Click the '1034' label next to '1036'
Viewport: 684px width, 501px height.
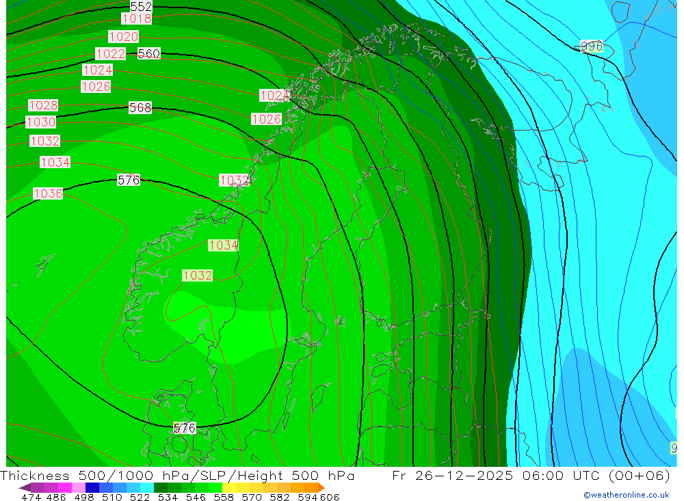coord(55,162)
